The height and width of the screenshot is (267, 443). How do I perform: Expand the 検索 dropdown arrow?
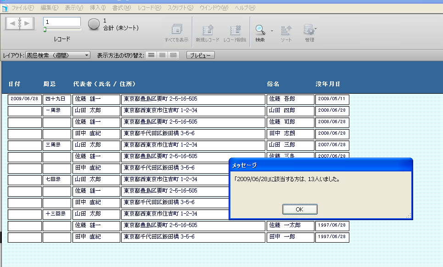pos(272,31)
